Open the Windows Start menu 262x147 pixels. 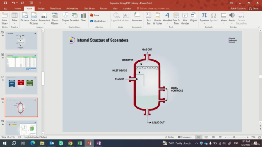pos(5,143)
